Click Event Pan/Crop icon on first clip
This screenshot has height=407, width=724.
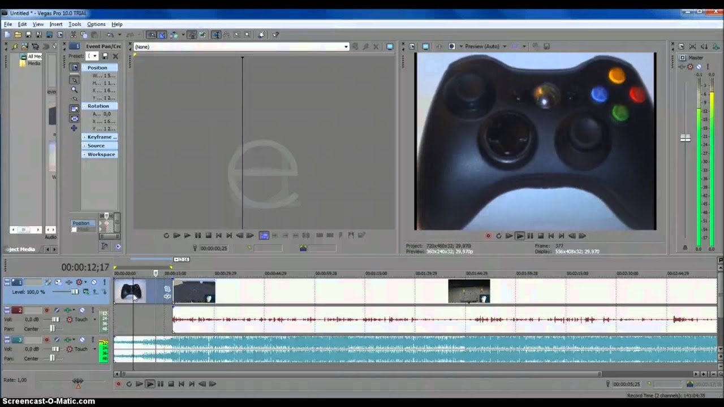click(x=167, y=289)
